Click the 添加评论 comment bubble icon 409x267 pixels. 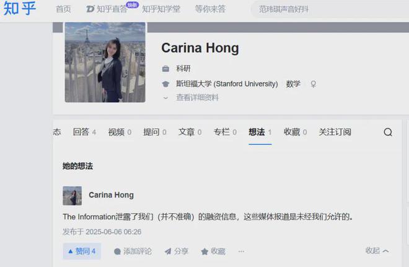pyautogui.click(x=117, y=251)
